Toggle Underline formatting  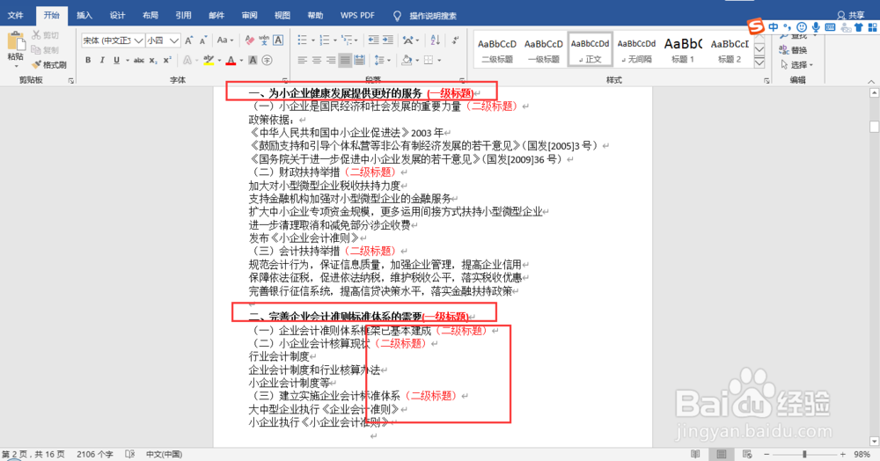click(116, 60)
